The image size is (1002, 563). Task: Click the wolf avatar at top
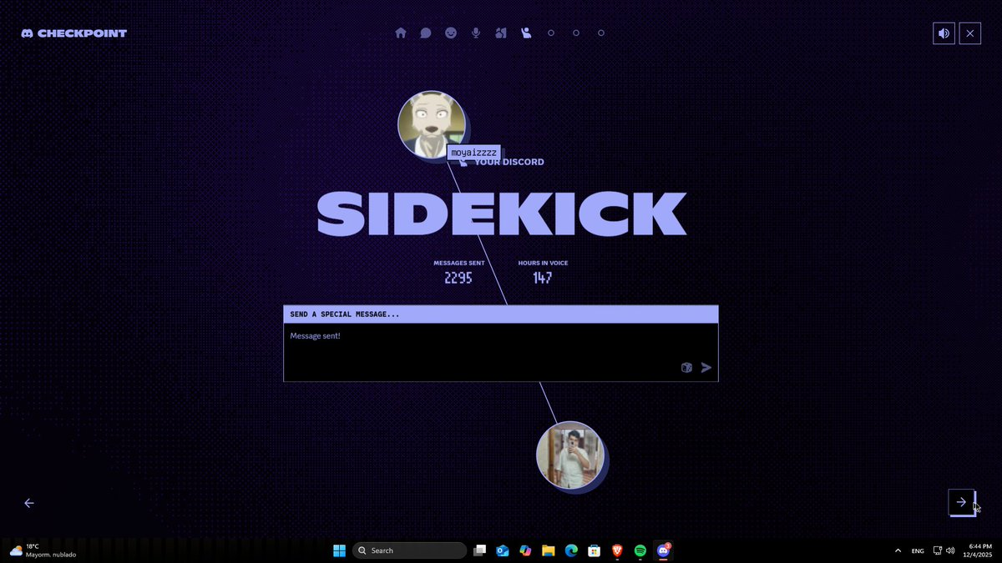click(x=431, y=124)
